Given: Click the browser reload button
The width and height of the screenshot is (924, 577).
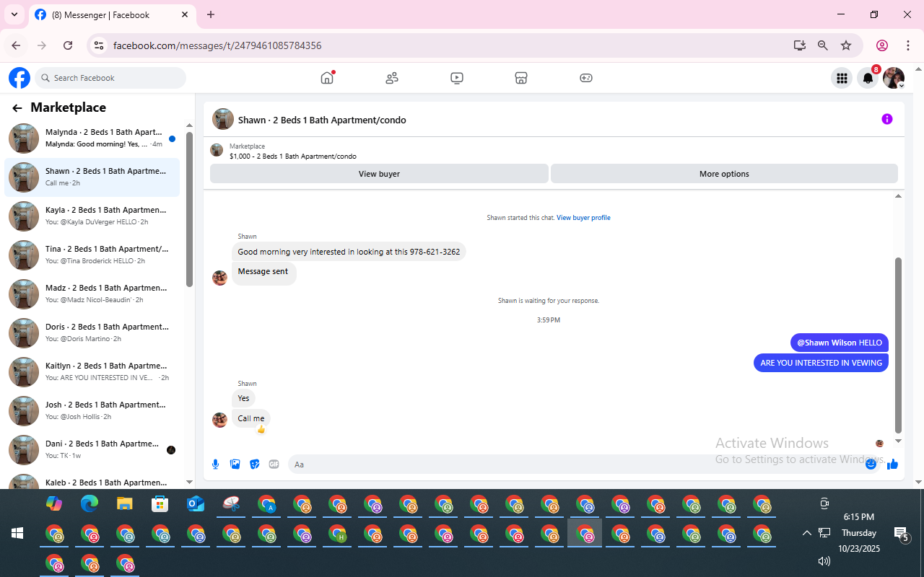Looking at the screenshot, I should [x=68, y=45].
